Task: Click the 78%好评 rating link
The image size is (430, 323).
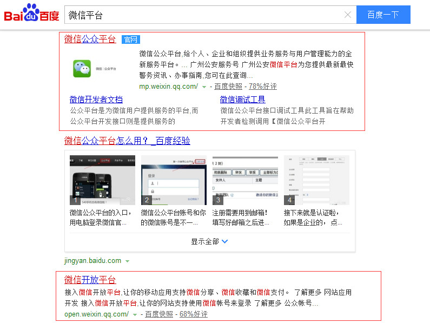Action: click(x=262, y=87)
